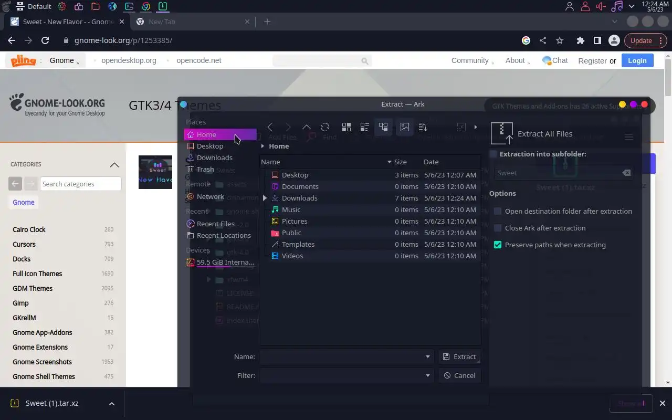Open the Community menu on website
The image size is (672, 420).
click(473, 60)
